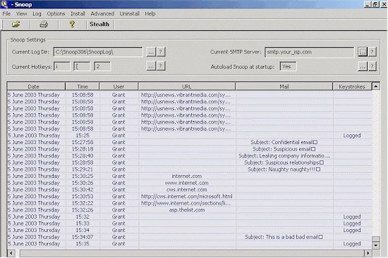Select 'Subject: Confidential email' mail entry

pos(284,142)
